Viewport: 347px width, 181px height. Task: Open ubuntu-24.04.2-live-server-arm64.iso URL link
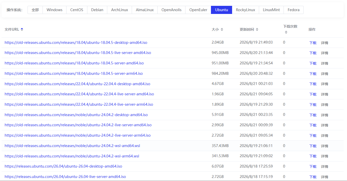point(77,135)
